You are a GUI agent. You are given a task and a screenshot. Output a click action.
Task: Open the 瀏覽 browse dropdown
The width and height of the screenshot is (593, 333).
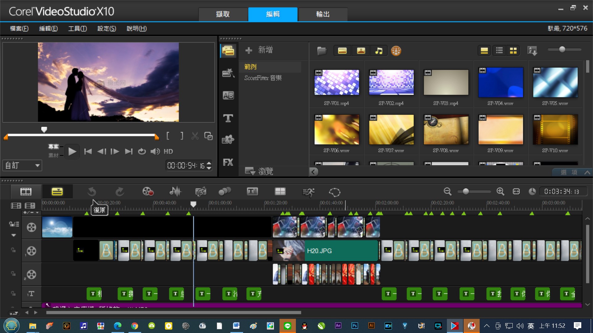coord(259,171)
